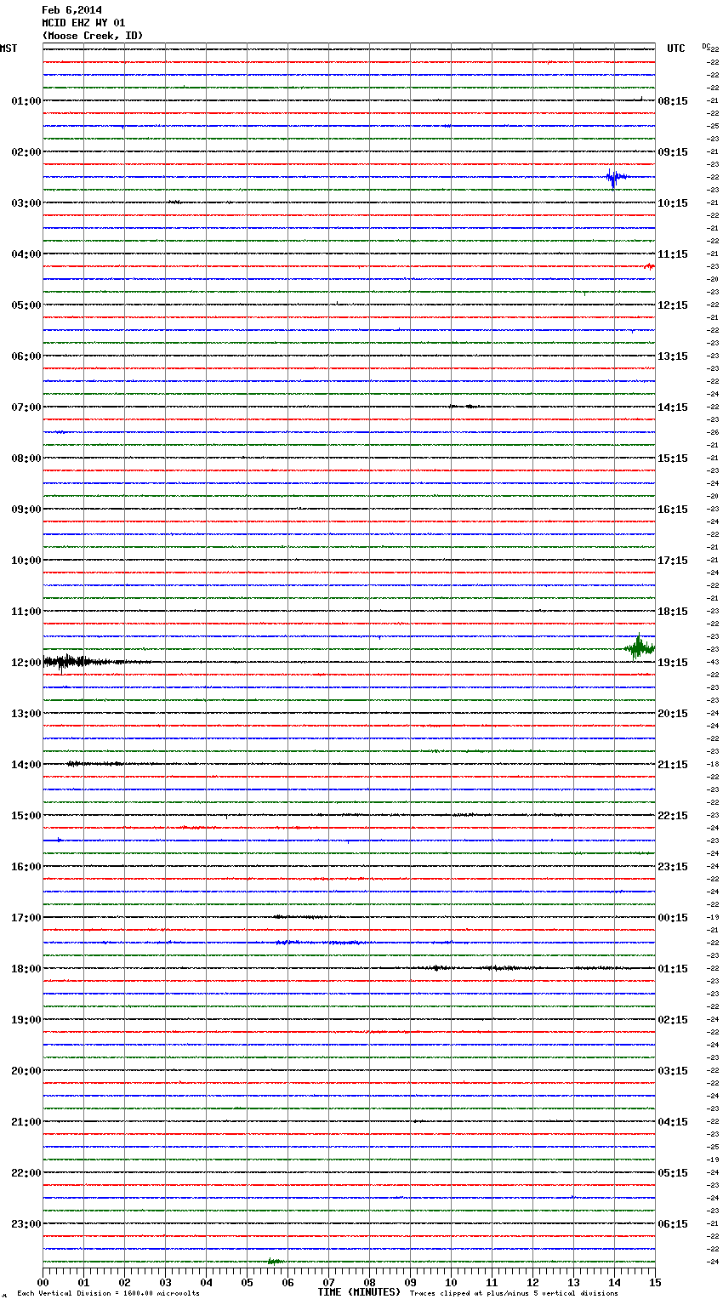Click the "03:15" UTC time label
The width and height of the screenshot is (723, 1305).
tap(673, 1071)
